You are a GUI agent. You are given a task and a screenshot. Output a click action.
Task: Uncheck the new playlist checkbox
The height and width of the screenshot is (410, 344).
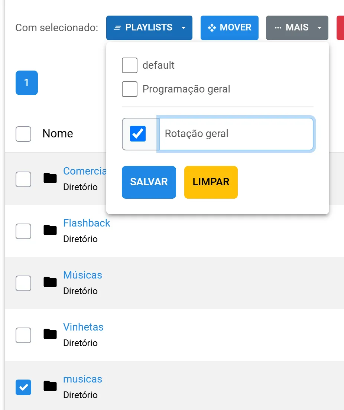click(x=138, y=134)
